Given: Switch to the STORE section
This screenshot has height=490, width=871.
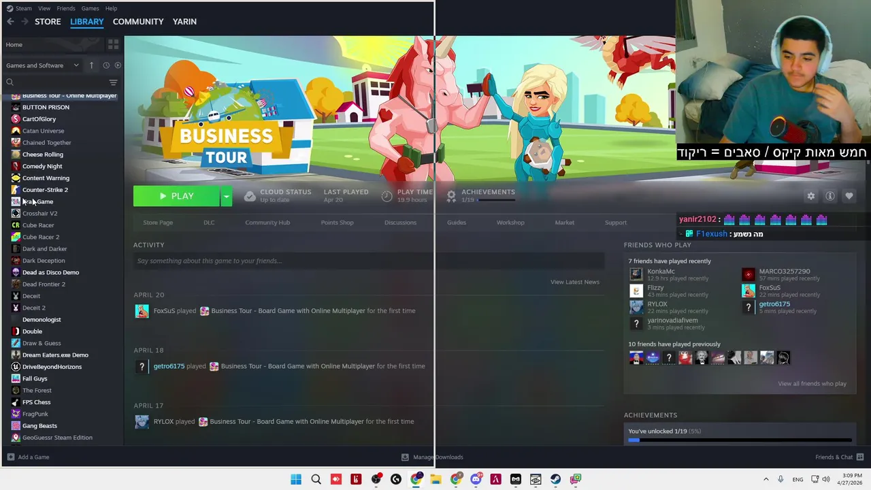Looking at the screenshot, I should (48, 22).
